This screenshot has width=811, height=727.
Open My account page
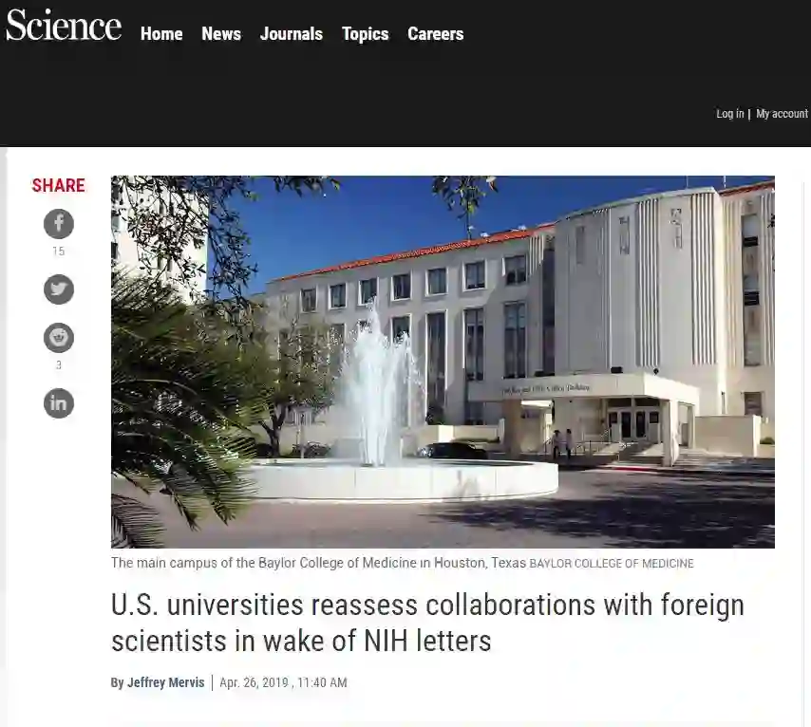tap(782, 114)
